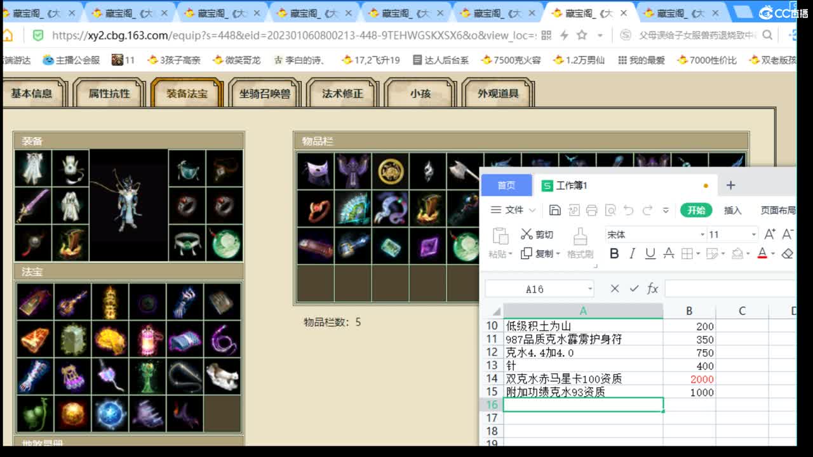Click the 格式刷 format painter brush
The height and width of the screenshot is (457, 813).
(x=580, y=244)
